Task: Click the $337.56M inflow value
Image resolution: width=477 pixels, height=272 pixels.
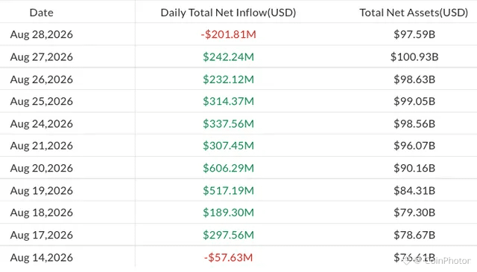Action: [x=228, y=123]
